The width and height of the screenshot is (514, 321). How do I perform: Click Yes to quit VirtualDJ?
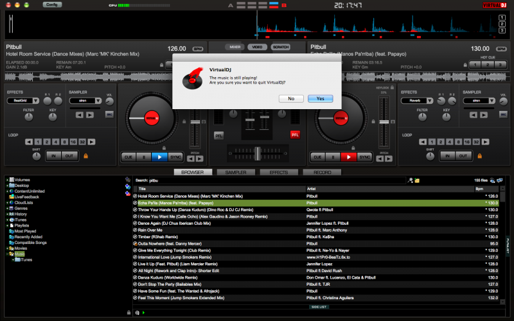coord(320,98)
